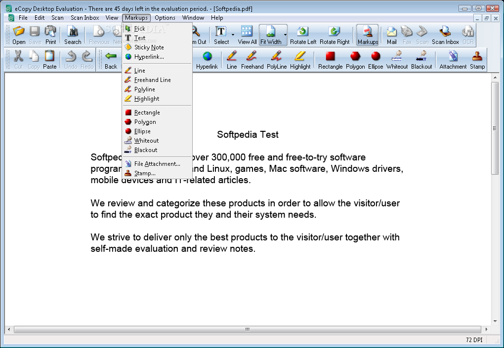Screen dimensions: 504x348
Task: Click the vertical scrollbar down arrow
Action: pos(495,321)
